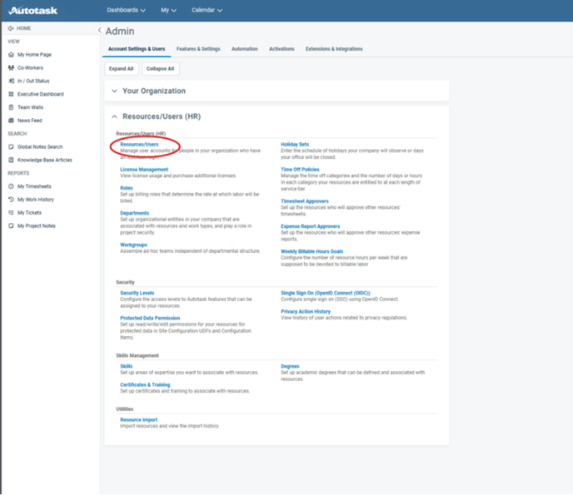This screenshot has width=573, height=495.
Task: Click the HOME icon in sidebar
Action: 11,28
